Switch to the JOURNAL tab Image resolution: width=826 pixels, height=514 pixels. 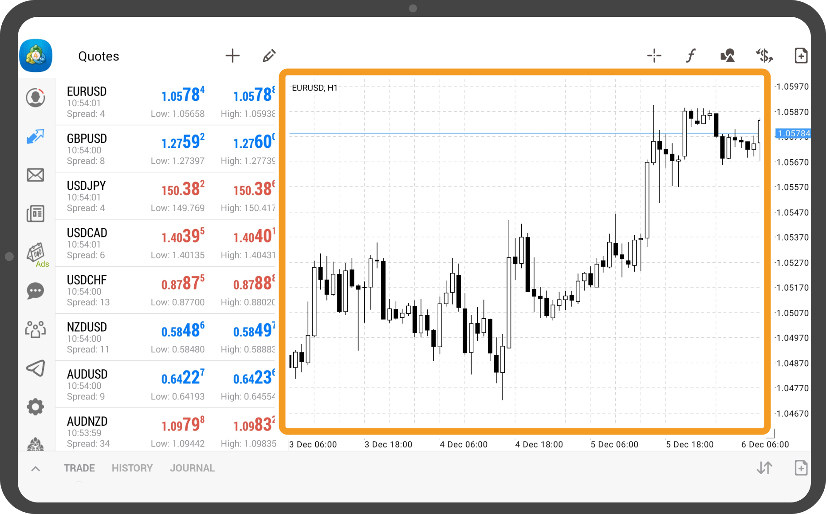point(192,468)
